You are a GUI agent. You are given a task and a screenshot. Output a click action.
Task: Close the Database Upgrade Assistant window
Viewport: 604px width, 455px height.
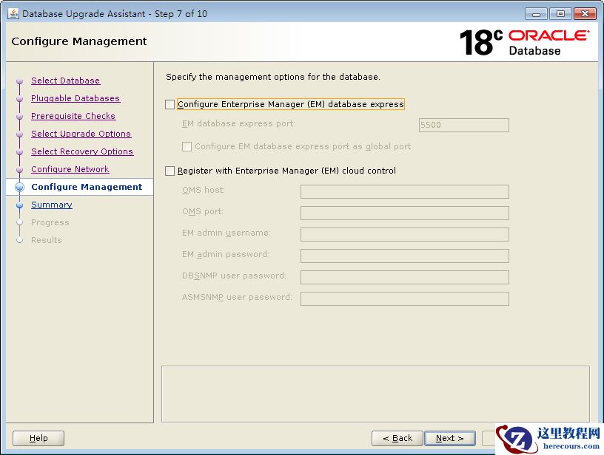(x=585, y=14)
